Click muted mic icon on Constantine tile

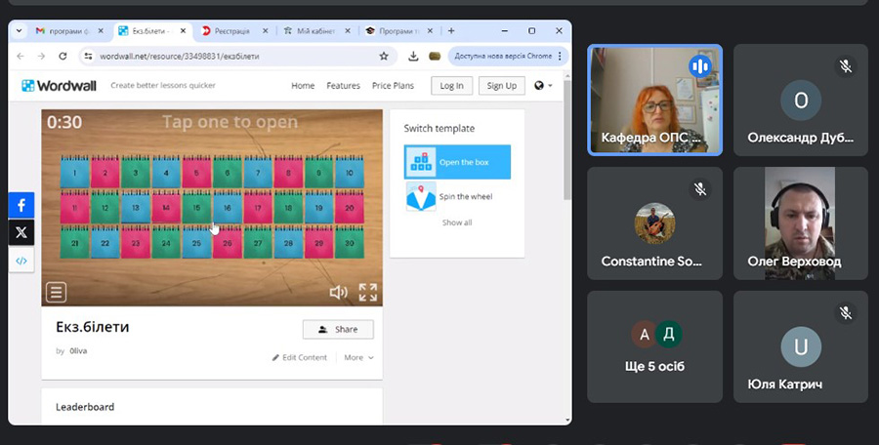699,189
